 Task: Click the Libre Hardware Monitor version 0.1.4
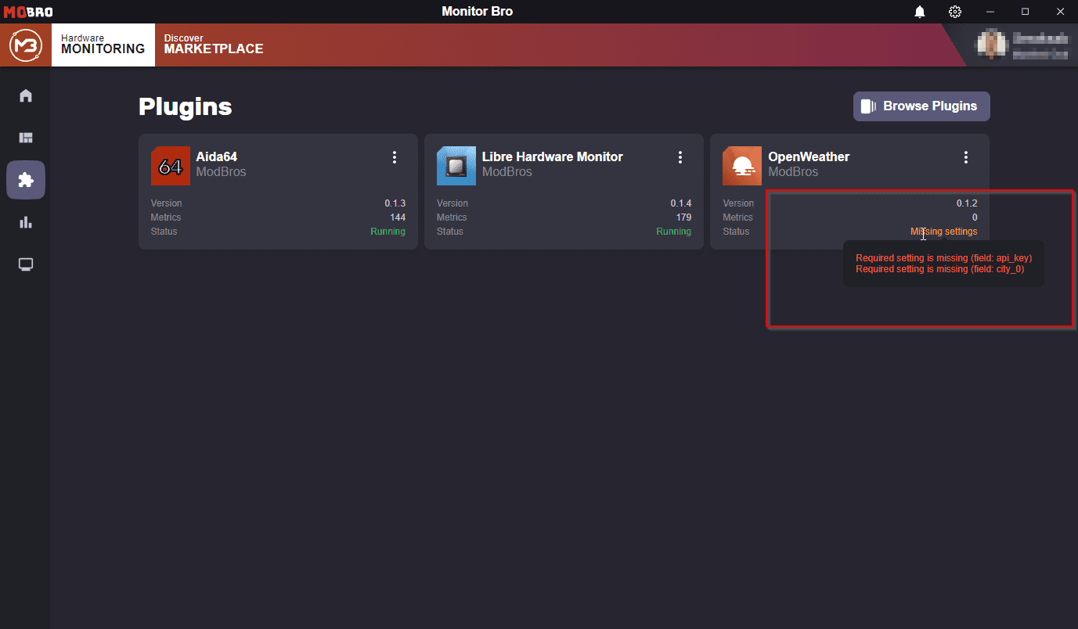point(680,203)
